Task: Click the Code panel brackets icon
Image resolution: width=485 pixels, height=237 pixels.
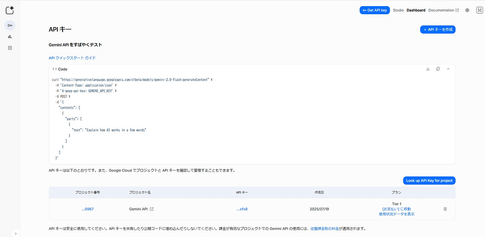Action: coord(55,69)
